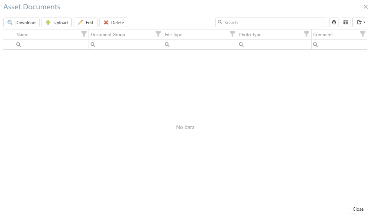Viewport: 371px width, 217px height.
Task: Click the Edit pencil button
Action: tap(86, 22)
